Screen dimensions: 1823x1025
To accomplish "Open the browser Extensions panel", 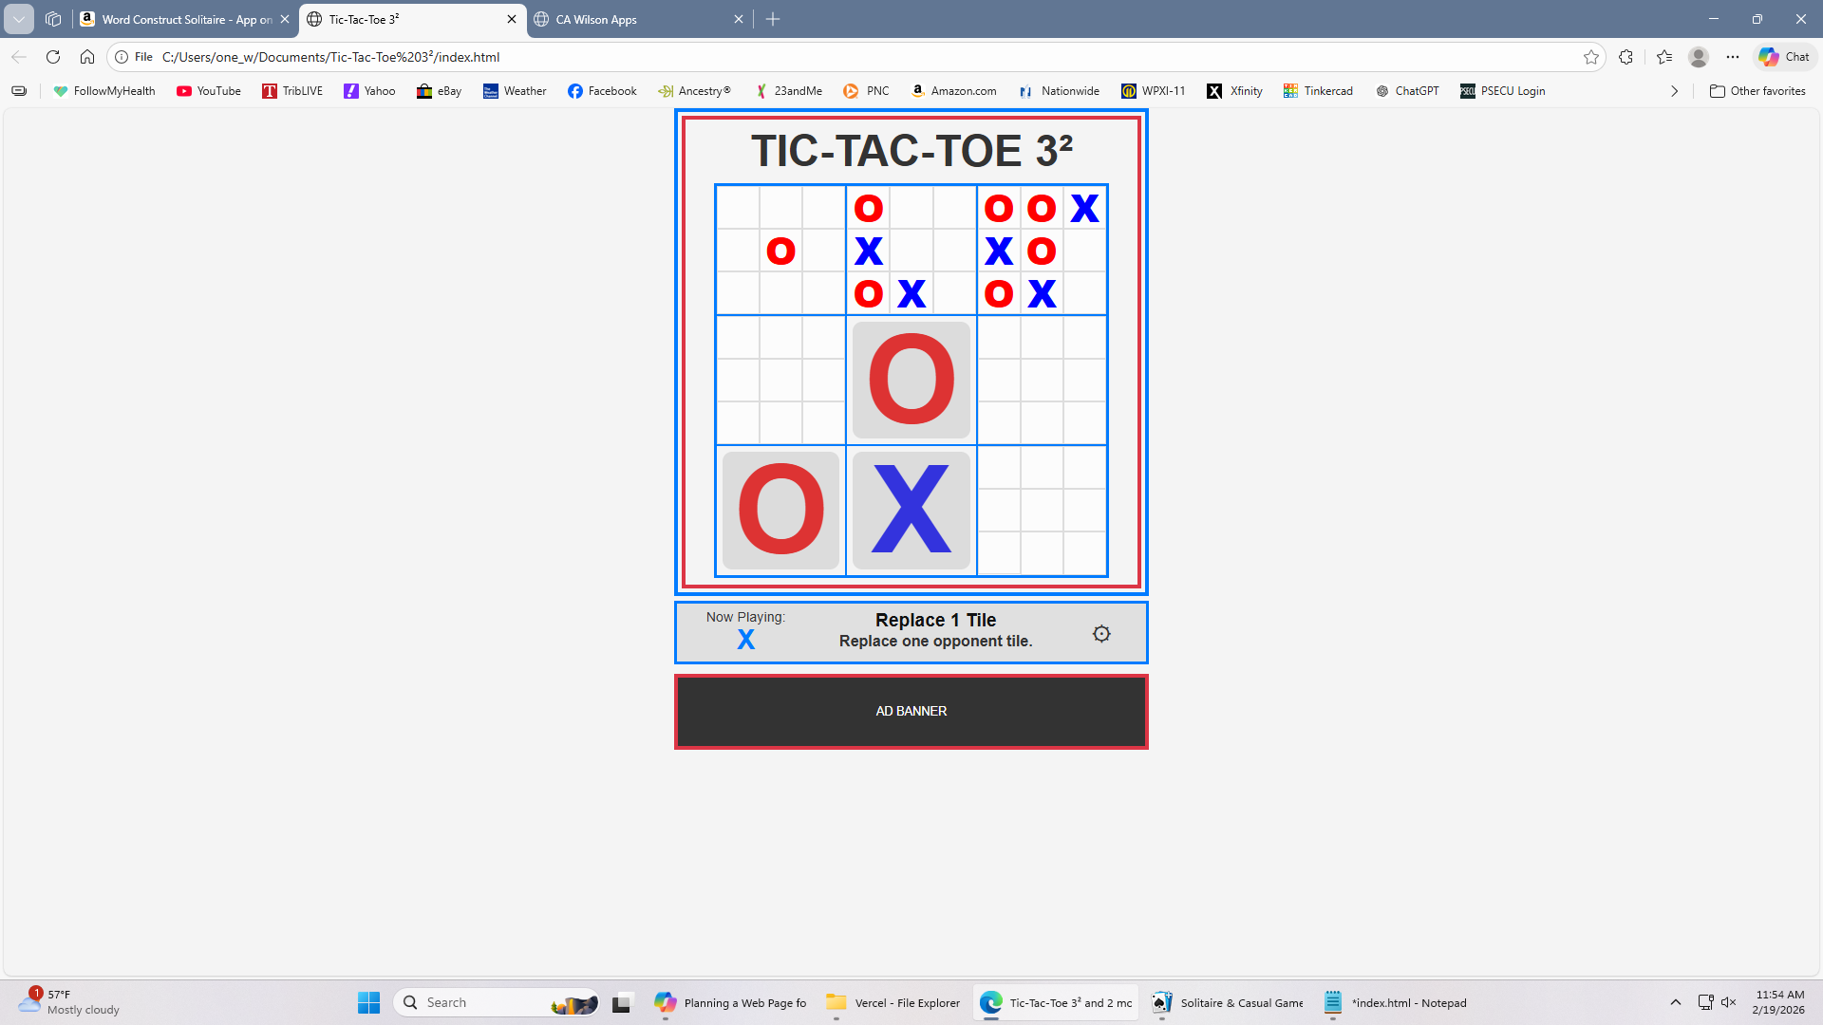I will (1626, 57).
